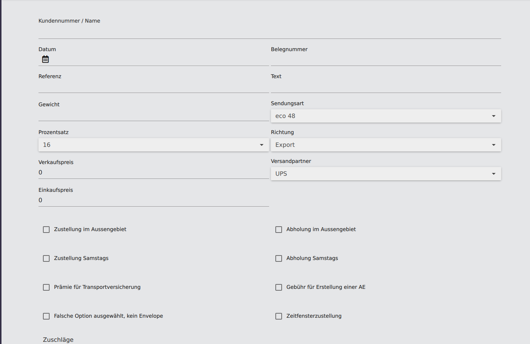Tick the Zustellung Samstags checkbox
The image size is (530, 344).
tap(46, 258)
